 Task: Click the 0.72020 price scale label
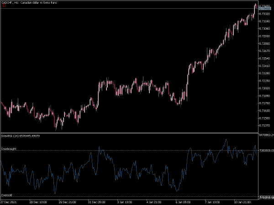coord(265,88)
